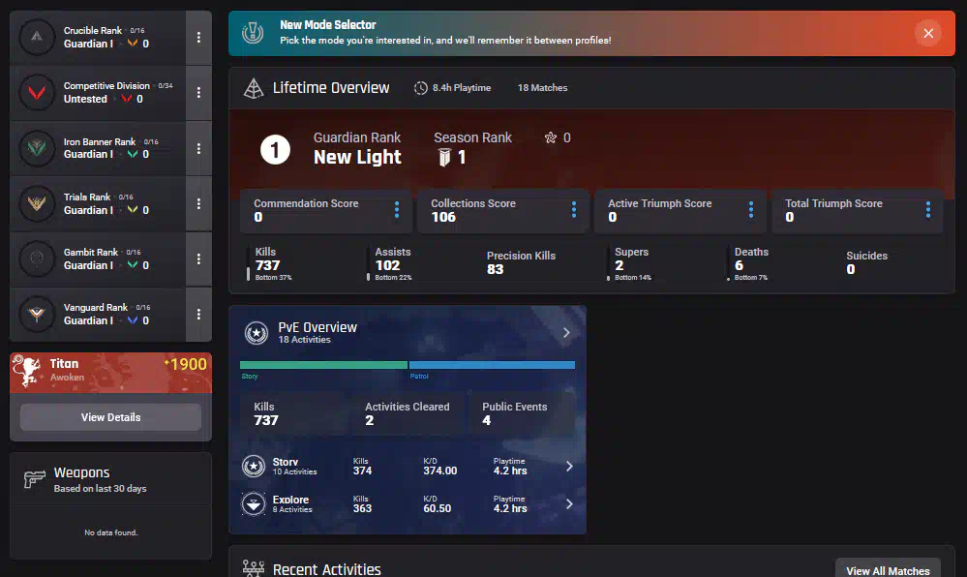The height and width of the screenshot is (577, 967).
Task: Click the Collections Score 106 value
Action: coord(443,217)
